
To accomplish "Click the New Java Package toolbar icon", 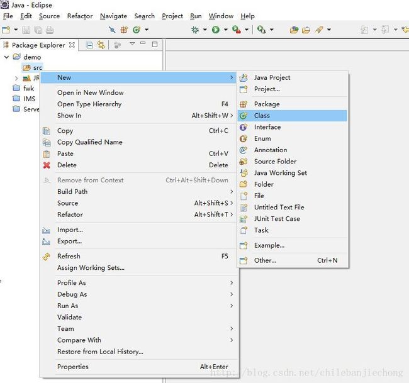I will (x=124, y=30).
